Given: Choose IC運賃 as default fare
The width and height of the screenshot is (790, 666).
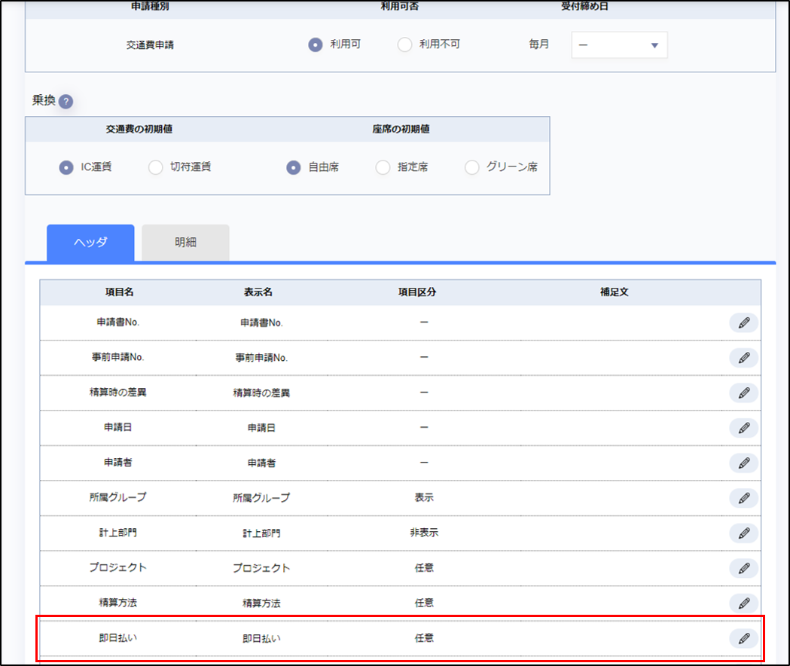Looking at the screenshot, I should coord(66,167).
